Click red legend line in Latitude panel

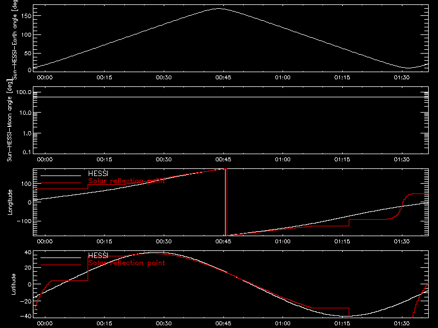(61, 265)
